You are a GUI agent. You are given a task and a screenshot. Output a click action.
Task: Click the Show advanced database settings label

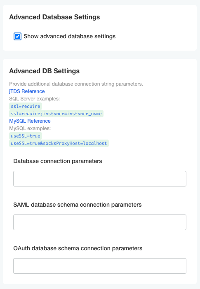click(x=70, y=36)
